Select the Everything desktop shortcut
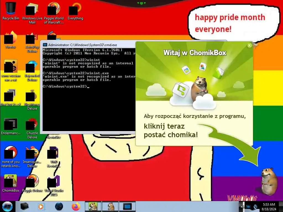The image size is (283, 212). coord(75,10)
